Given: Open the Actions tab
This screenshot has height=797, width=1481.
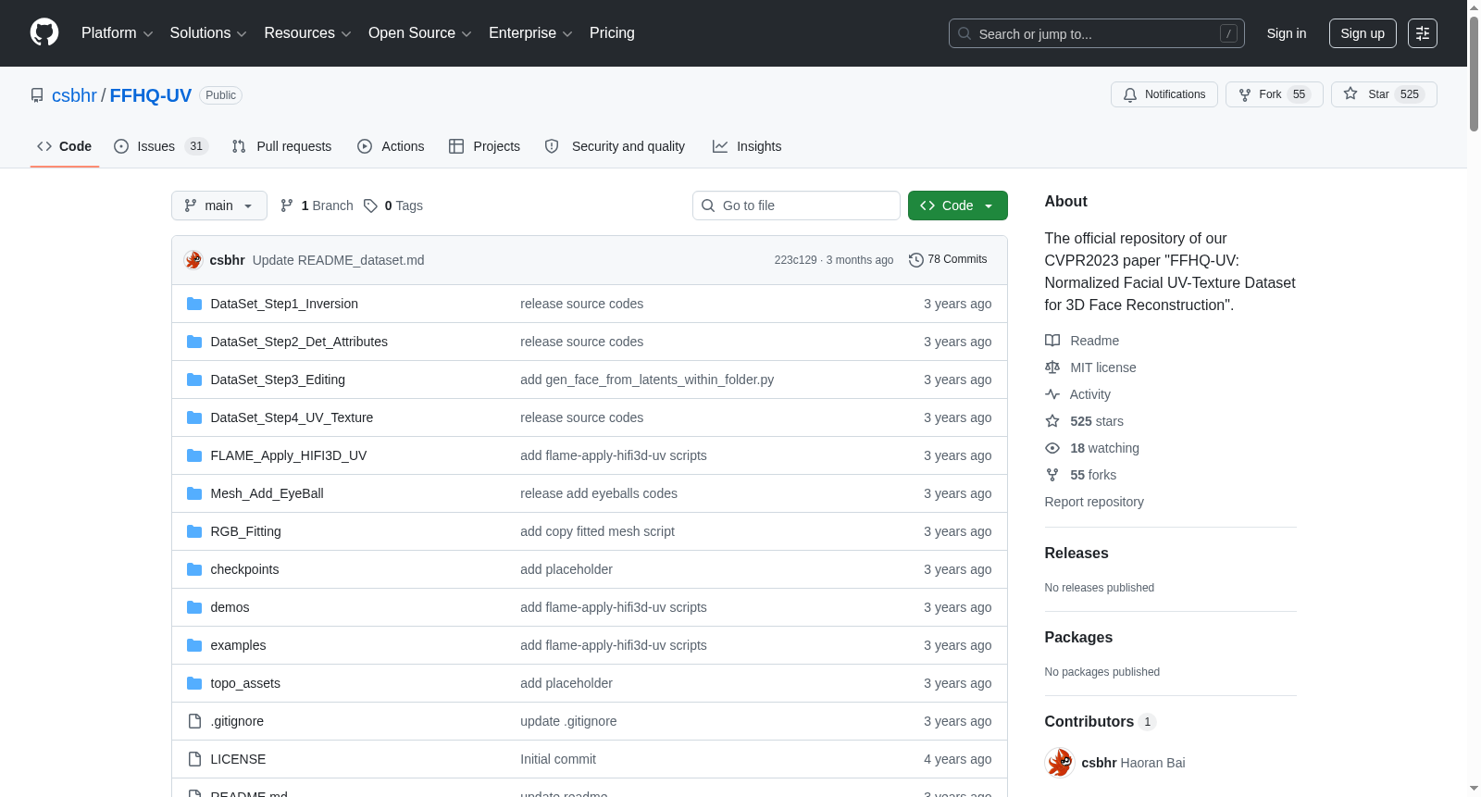Looking at the screenshot, I should click(x=391, y=146).
